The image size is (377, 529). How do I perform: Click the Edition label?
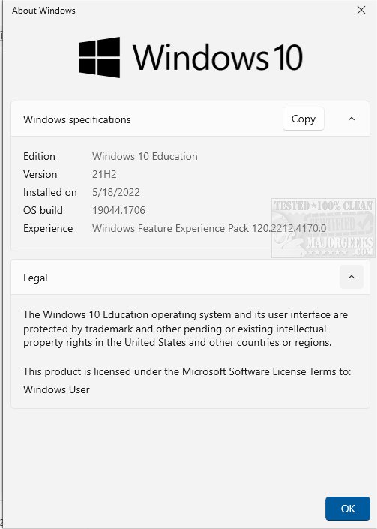[39, 156]
